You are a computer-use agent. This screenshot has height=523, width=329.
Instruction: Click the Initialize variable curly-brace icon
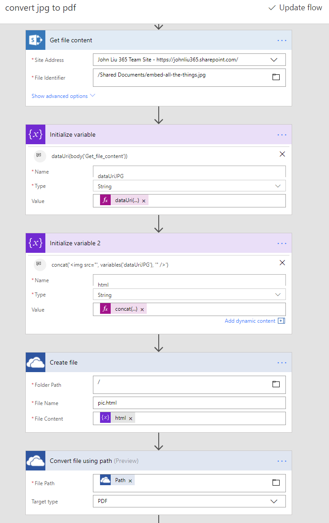click(x=36, y=134)
